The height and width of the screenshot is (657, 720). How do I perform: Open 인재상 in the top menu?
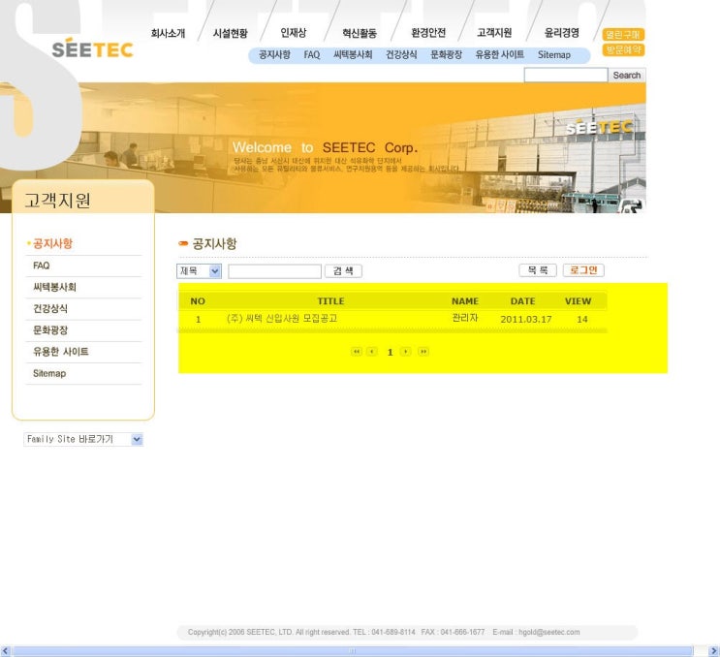click(294, 33)
